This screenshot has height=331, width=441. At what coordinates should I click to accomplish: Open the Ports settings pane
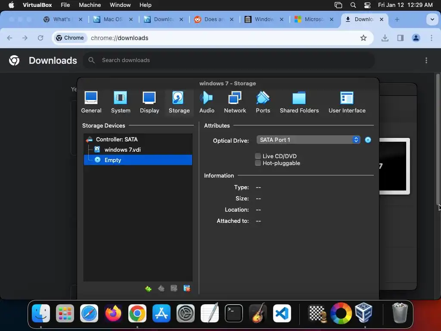tap(263, 102)
